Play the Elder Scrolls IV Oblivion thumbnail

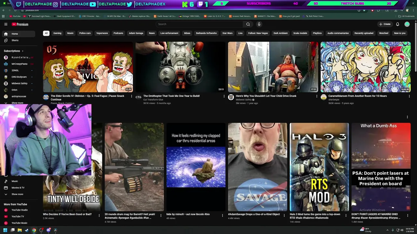pos(88,67)
